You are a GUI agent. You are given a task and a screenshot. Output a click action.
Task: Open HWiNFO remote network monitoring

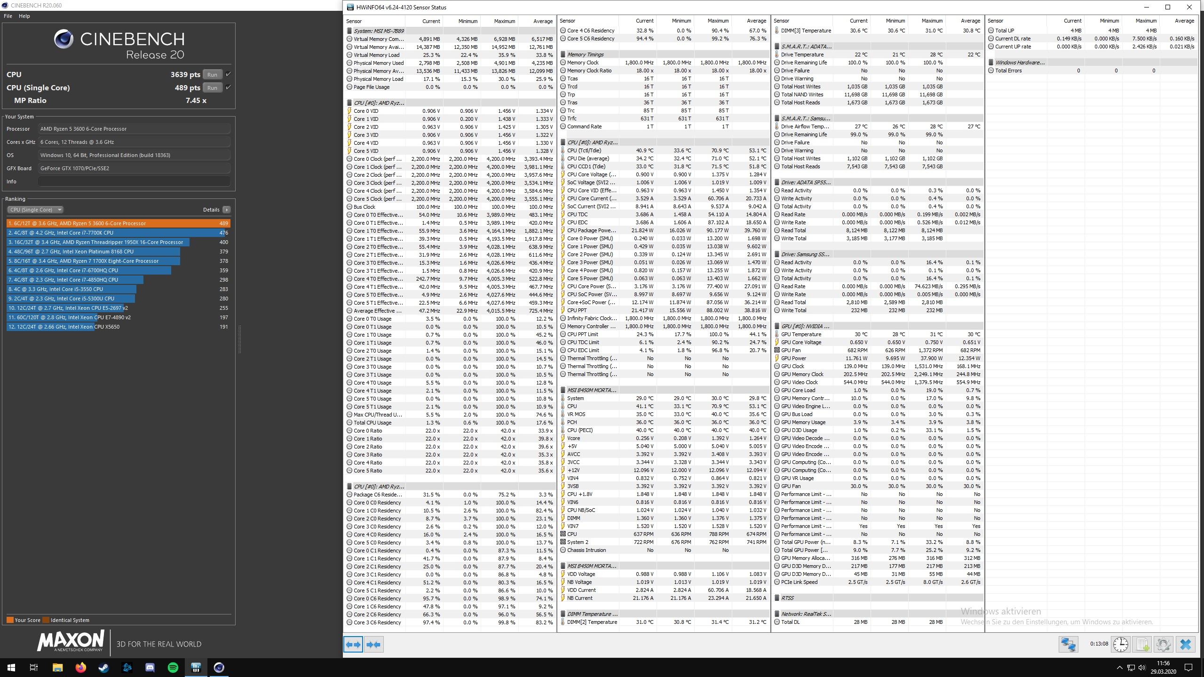click(1068, 645)
